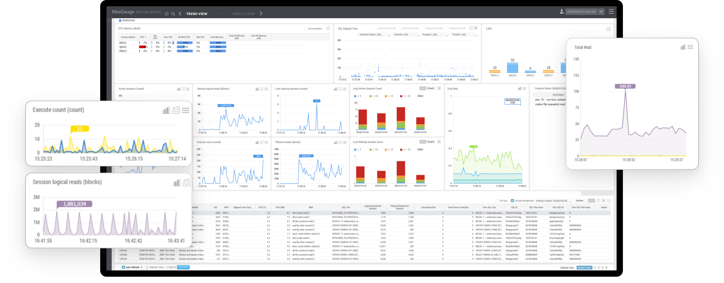Pop out Lock waiting sessions panel
The image size is (724, 283).
click(340, 89)
